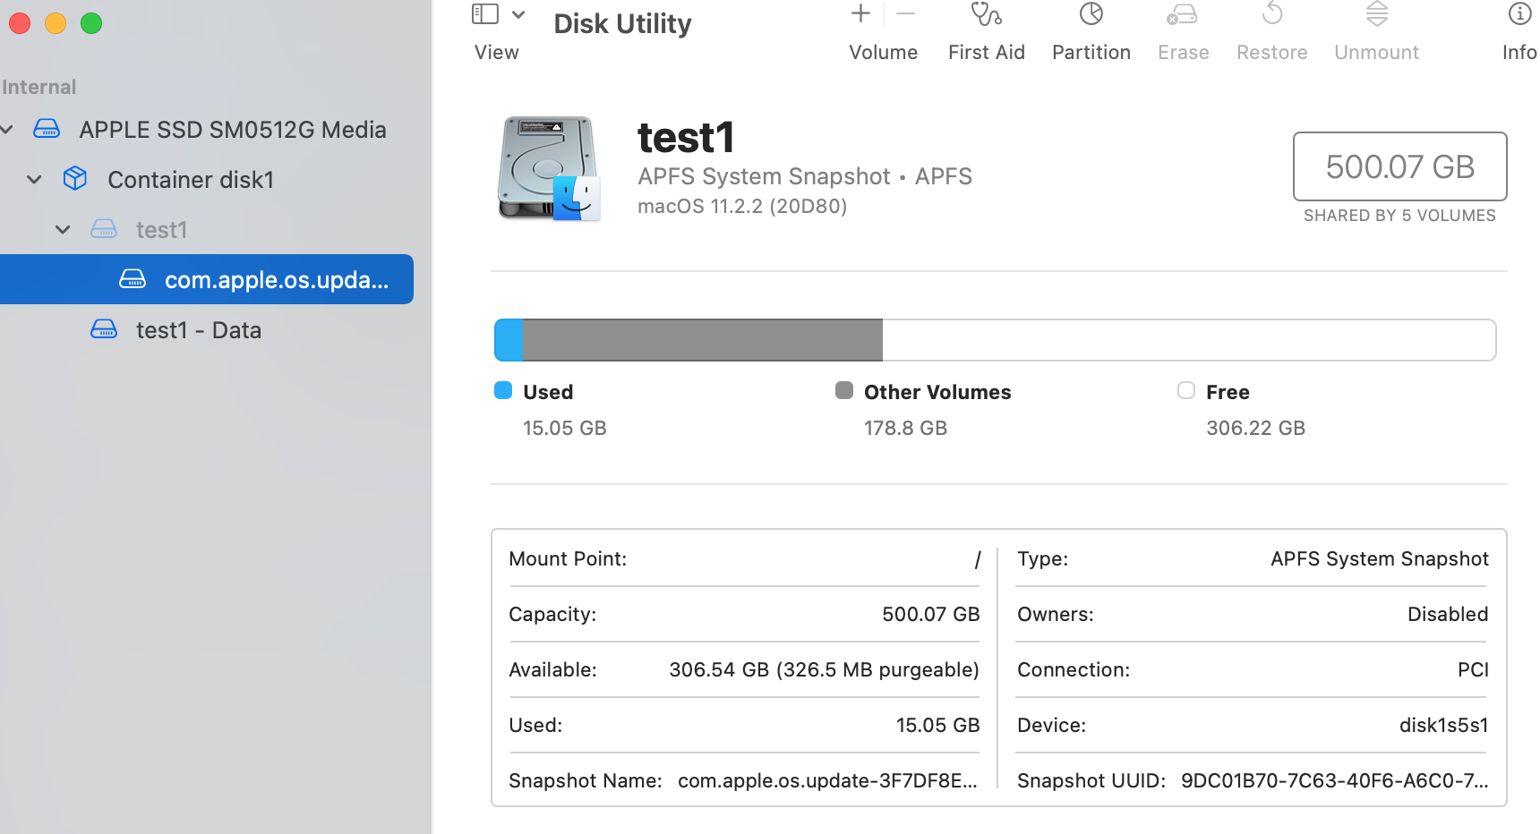Click the Snapshot UUID 9DC01B70 value

click(1335, 781)
